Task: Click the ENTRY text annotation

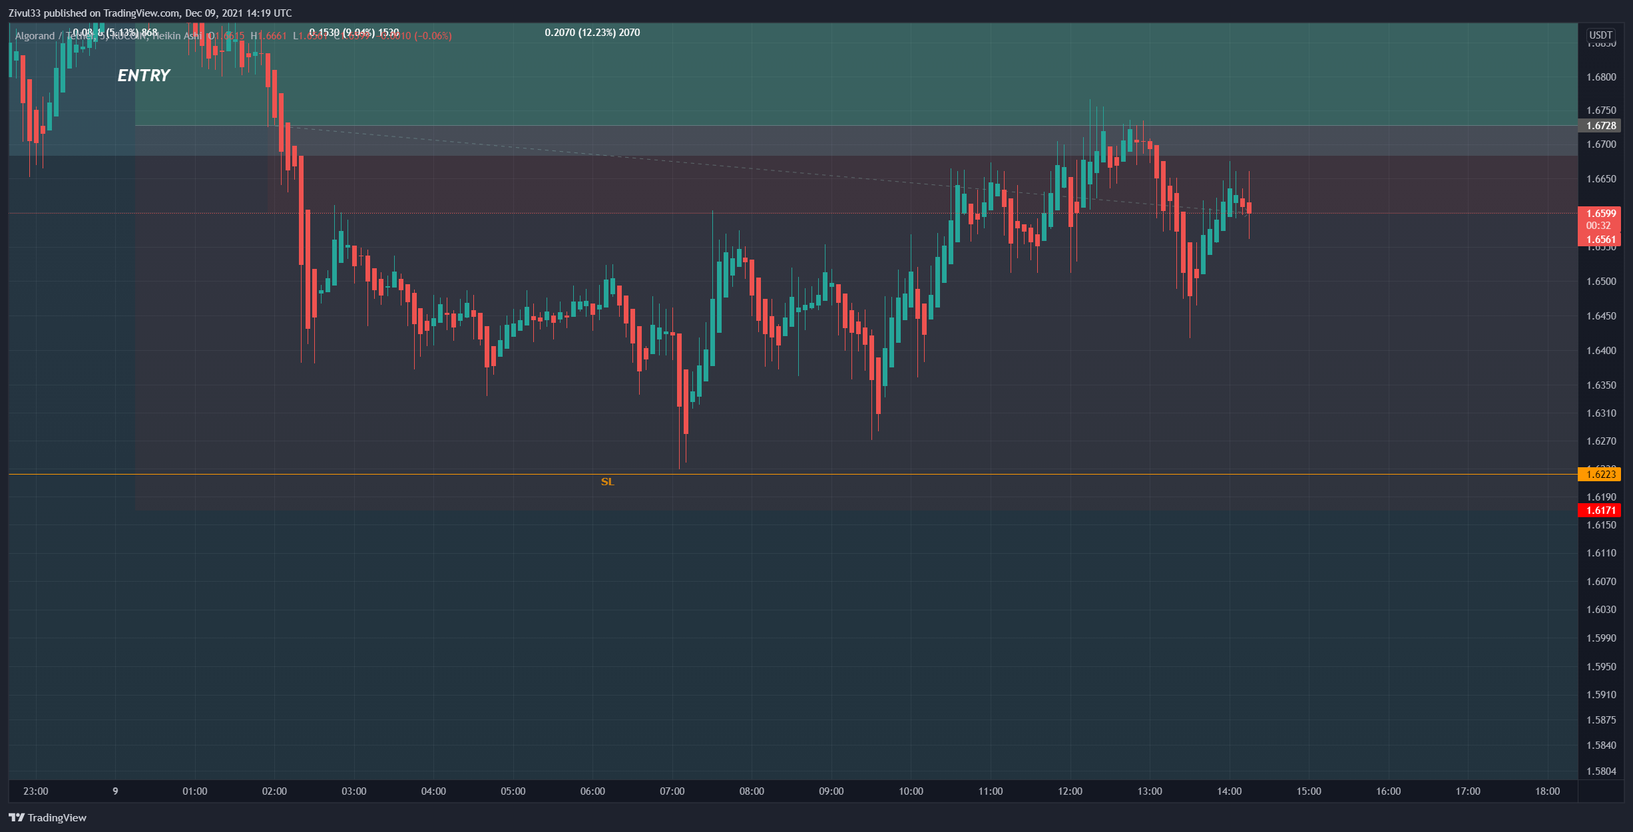Action: (144, 75)
